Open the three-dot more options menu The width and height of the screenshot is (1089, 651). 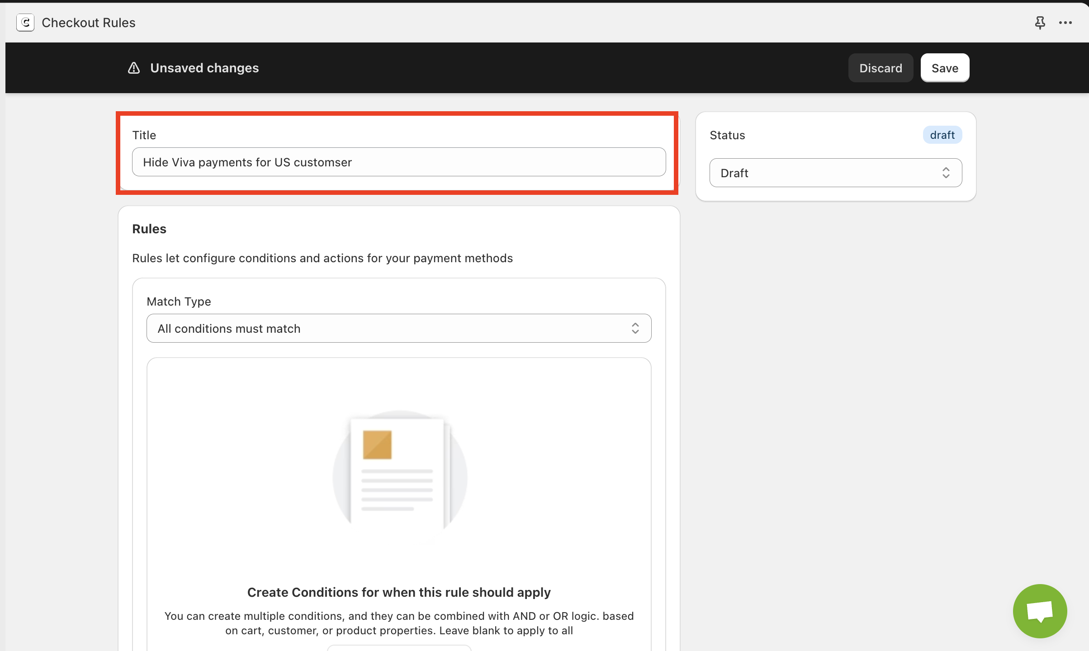tap(1065, 23)
